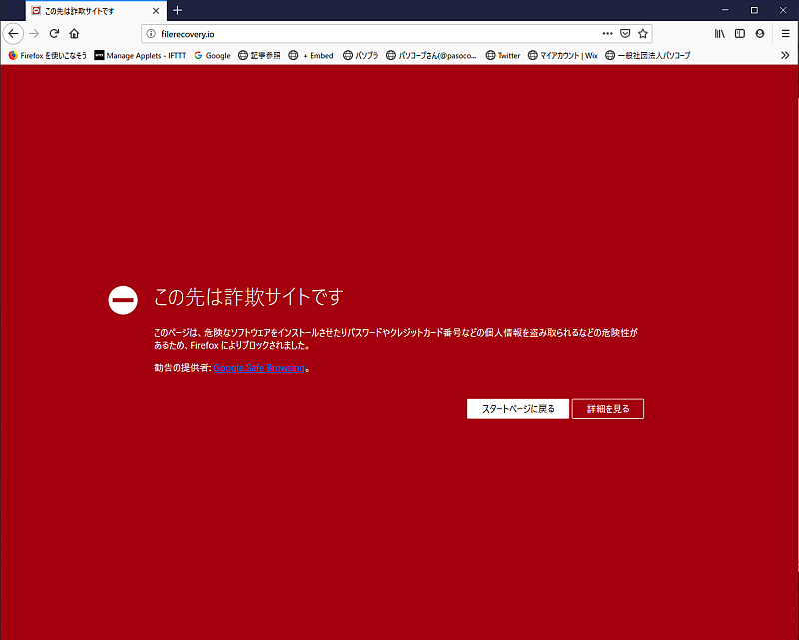Screen dimensions: 799x640
Task: Save page to Pocket icon
Action: coord(625,34)
